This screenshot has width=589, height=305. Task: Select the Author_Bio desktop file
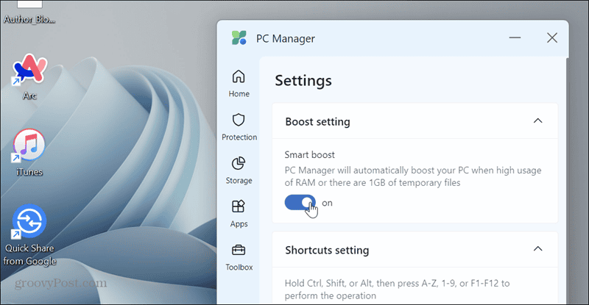tap(29, 12)
